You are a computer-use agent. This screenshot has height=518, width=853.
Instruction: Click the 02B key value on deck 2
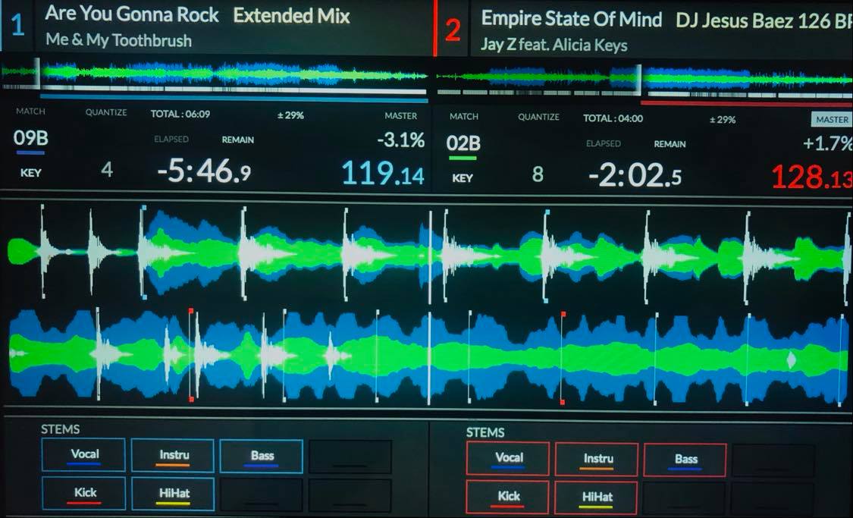(x=463, y=143)
